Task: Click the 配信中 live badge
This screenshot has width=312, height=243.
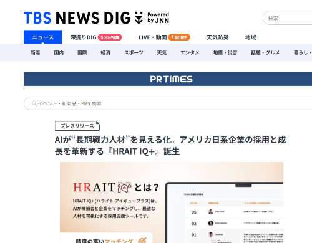Action: [179, 37]
